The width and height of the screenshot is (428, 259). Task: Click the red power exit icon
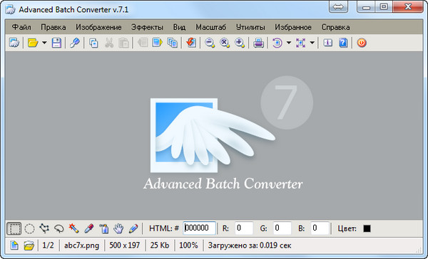point(362,43)
